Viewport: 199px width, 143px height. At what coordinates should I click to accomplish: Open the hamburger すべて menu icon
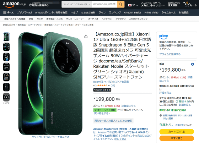(x=5, y=12)
